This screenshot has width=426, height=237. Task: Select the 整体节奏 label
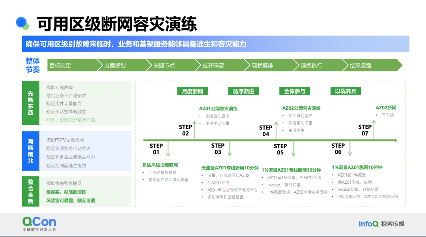(x=33, y=65)
